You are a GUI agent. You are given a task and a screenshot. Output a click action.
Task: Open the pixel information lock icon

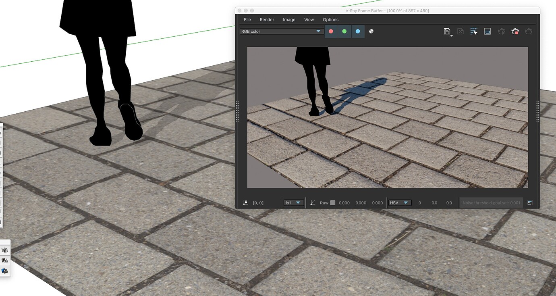click(x=245, y=202)
